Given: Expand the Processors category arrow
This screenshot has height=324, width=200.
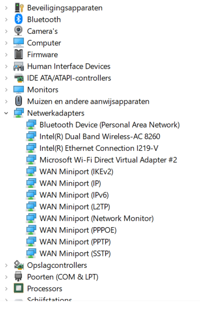Looking at the screenshot, I should [x=6, y=289].
